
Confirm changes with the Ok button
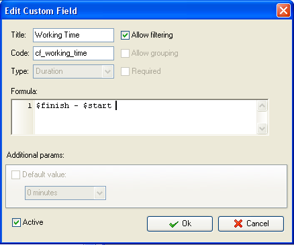(180, 224)
